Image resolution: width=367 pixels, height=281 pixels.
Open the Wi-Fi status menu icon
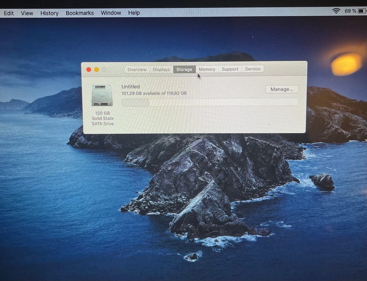pyautogui.click(x=336, y=11)
